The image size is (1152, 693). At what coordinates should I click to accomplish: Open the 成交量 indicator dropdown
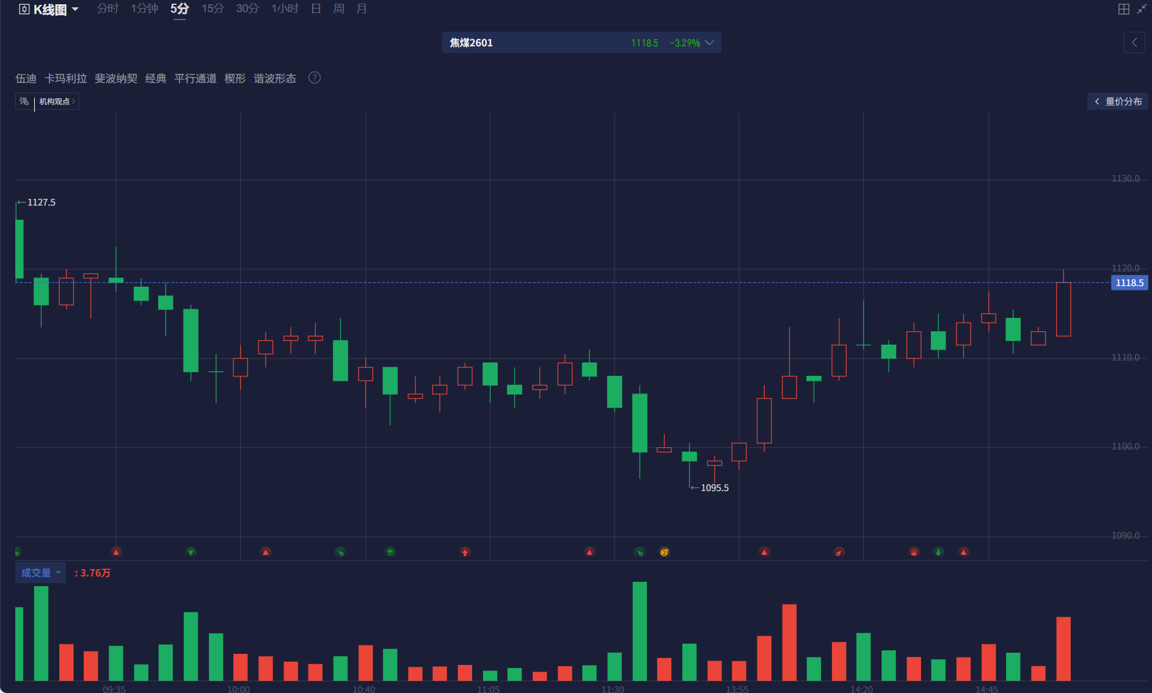click(40, 573)
